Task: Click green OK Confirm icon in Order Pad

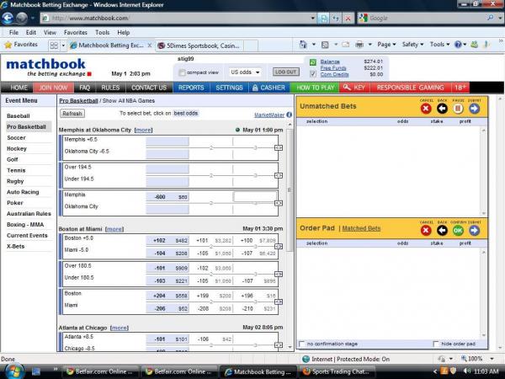Action: click(458, 230)
